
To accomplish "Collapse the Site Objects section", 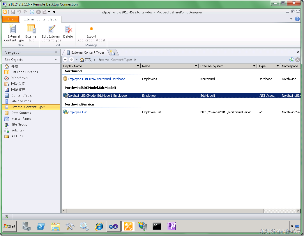I will click(56, 60).
